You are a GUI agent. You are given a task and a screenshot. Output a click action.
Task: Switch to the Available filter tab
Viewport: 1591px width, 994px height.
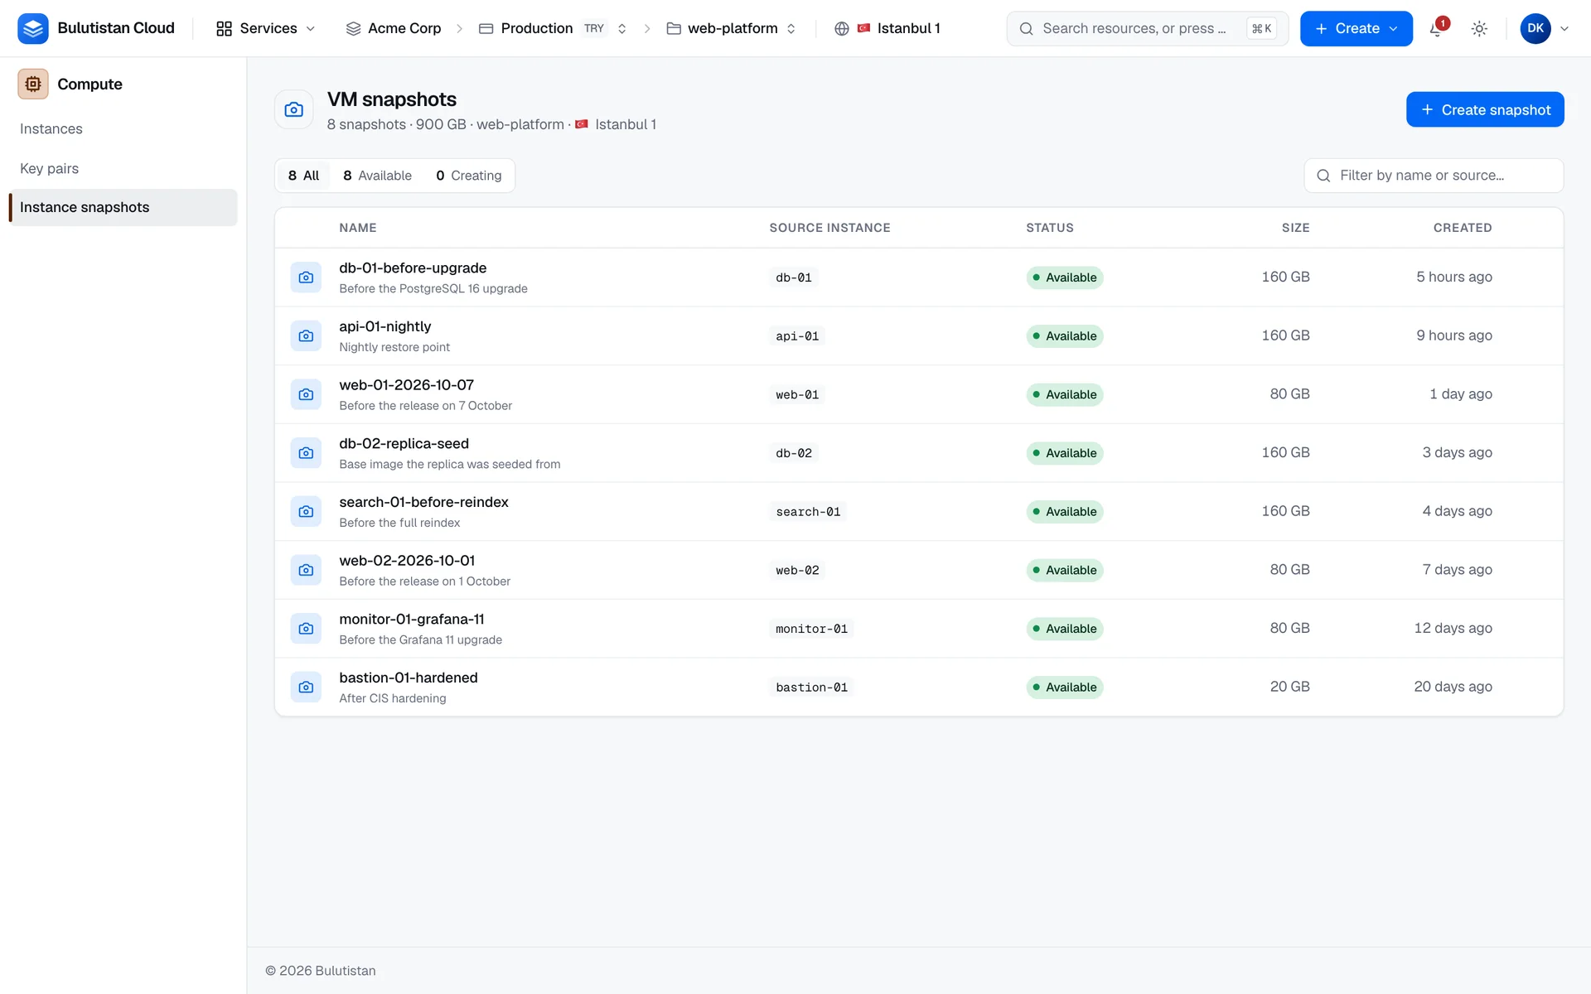[x=377, y=176]
